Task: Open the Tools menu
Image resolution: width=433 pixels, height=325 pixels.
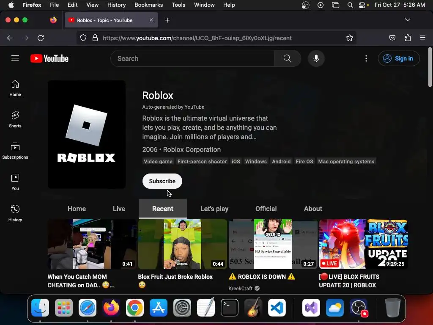Action: tap(178, 5)
